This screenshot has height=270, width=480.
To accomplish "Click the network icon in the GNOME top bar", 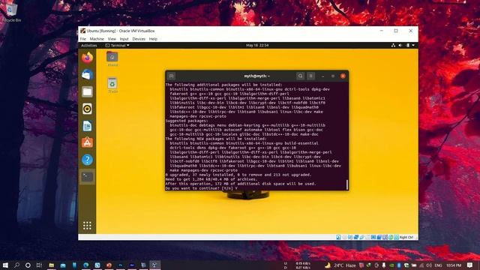I will tap(393, 45).
